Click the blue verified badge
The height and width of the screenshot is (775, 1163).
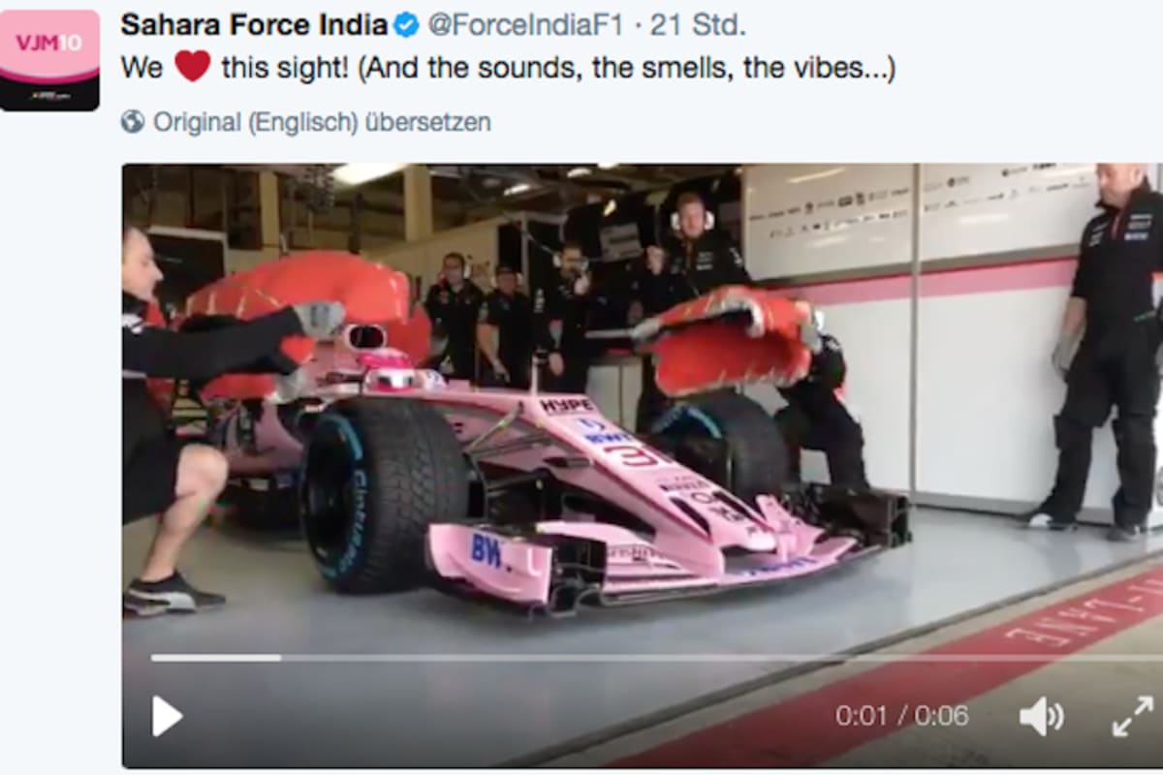[405, 25]
